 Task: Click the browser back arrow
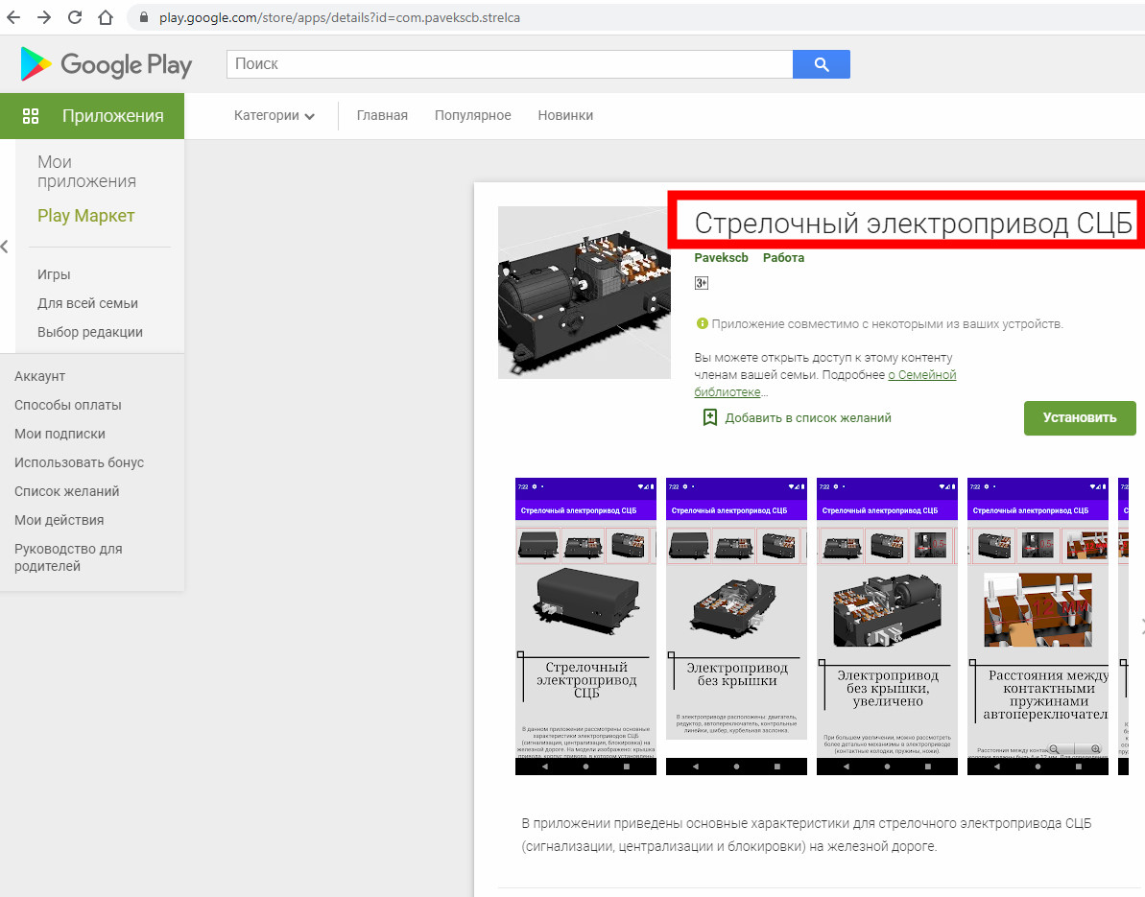(x=13, y=17)
